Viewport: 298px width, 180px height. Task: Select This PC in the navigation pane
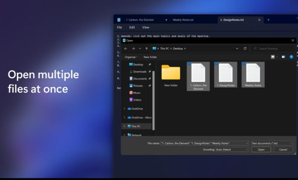pos(136,126)
